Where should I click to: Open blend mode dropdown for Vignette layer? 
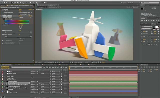[34, 89]
